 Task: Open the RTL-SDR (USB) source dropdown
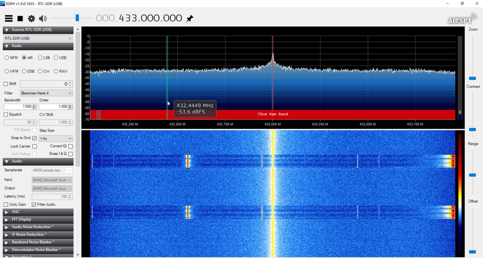[38, 38]
